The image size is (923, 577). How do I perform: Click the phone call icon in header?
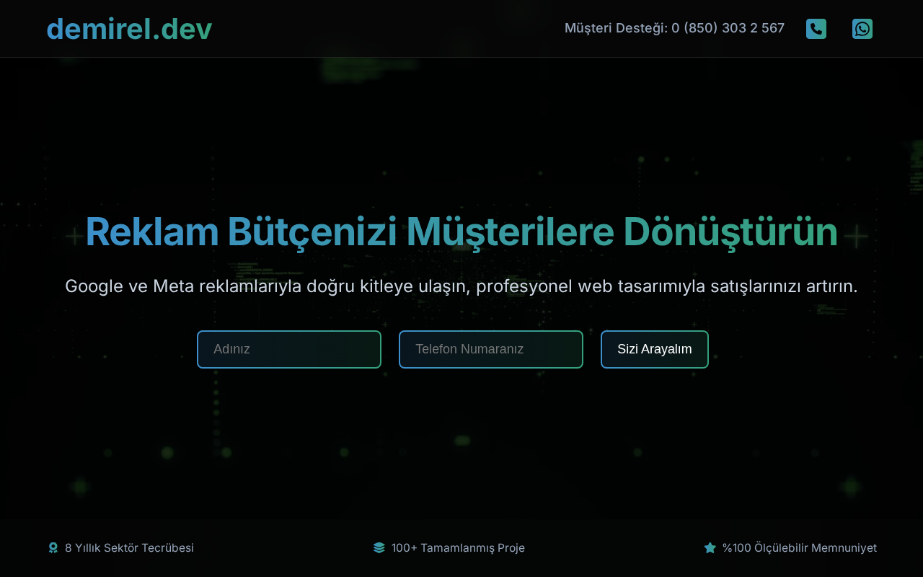click(816, 29)
